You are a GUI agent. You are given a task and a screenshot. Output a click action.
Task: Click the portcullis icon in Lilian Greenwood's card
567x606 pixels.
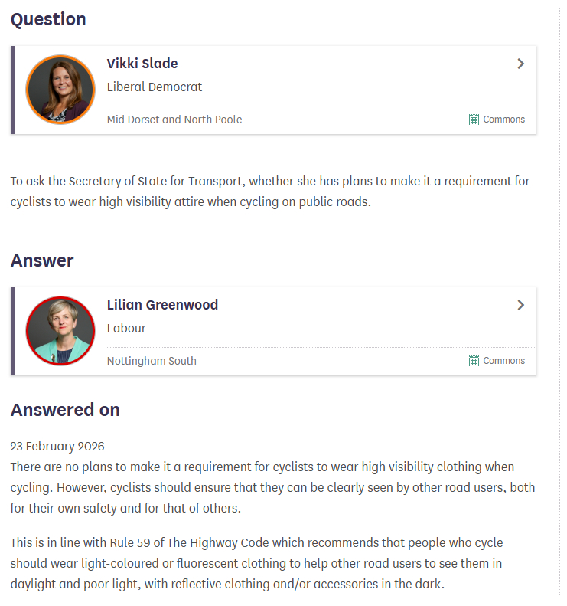coord(474,361)
